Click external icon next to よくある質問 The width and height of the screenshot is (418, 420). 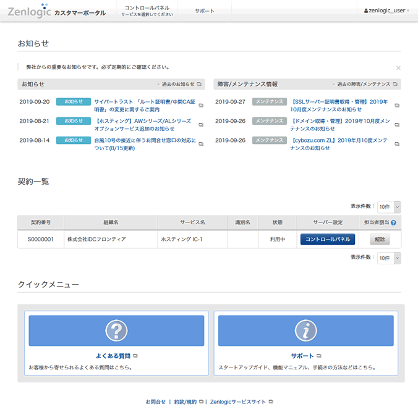click(135, 356)
